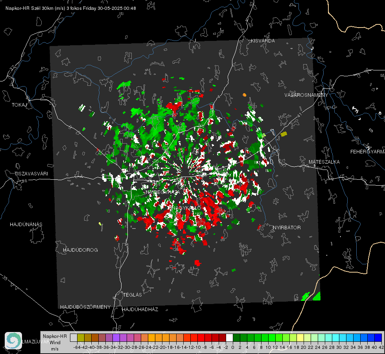
Task: Select the pale yellow legend swatch near 18
Action: point(300,337)
